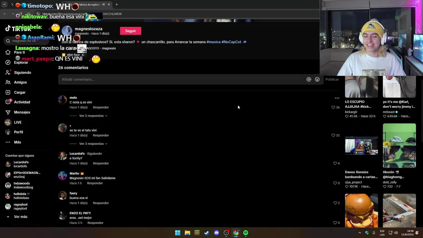Reply to melo's comment
The image size is (423, 238).
point(101,107)
